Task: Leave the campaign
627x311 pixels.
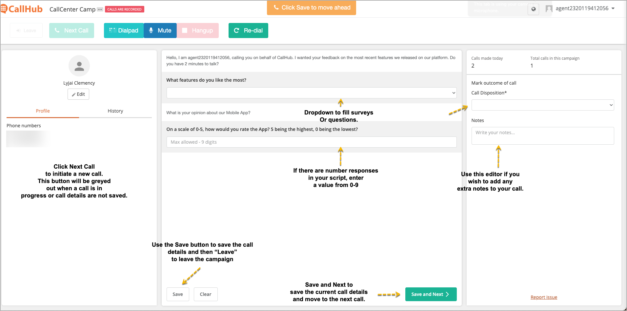Action: coord(26,31)
